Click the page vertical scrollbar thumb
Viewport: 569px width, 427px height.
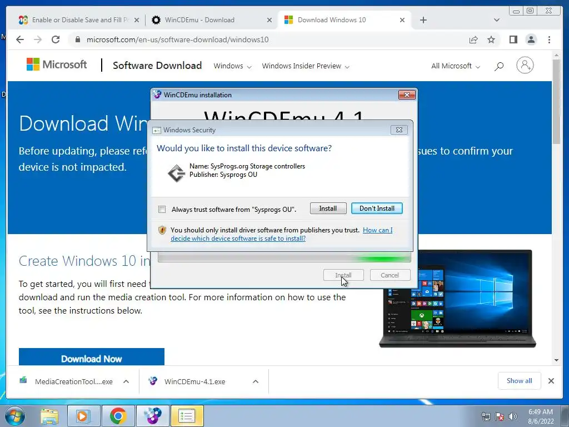tap(557, 102)
